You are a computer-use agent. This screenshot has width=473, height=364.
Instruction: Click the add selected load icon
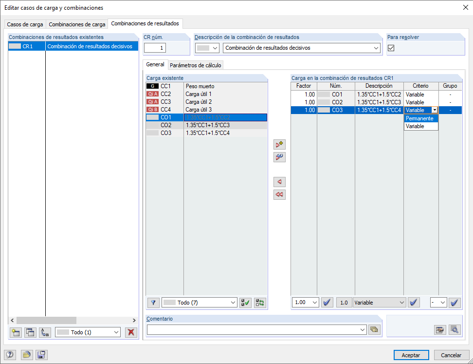(279, 144)
